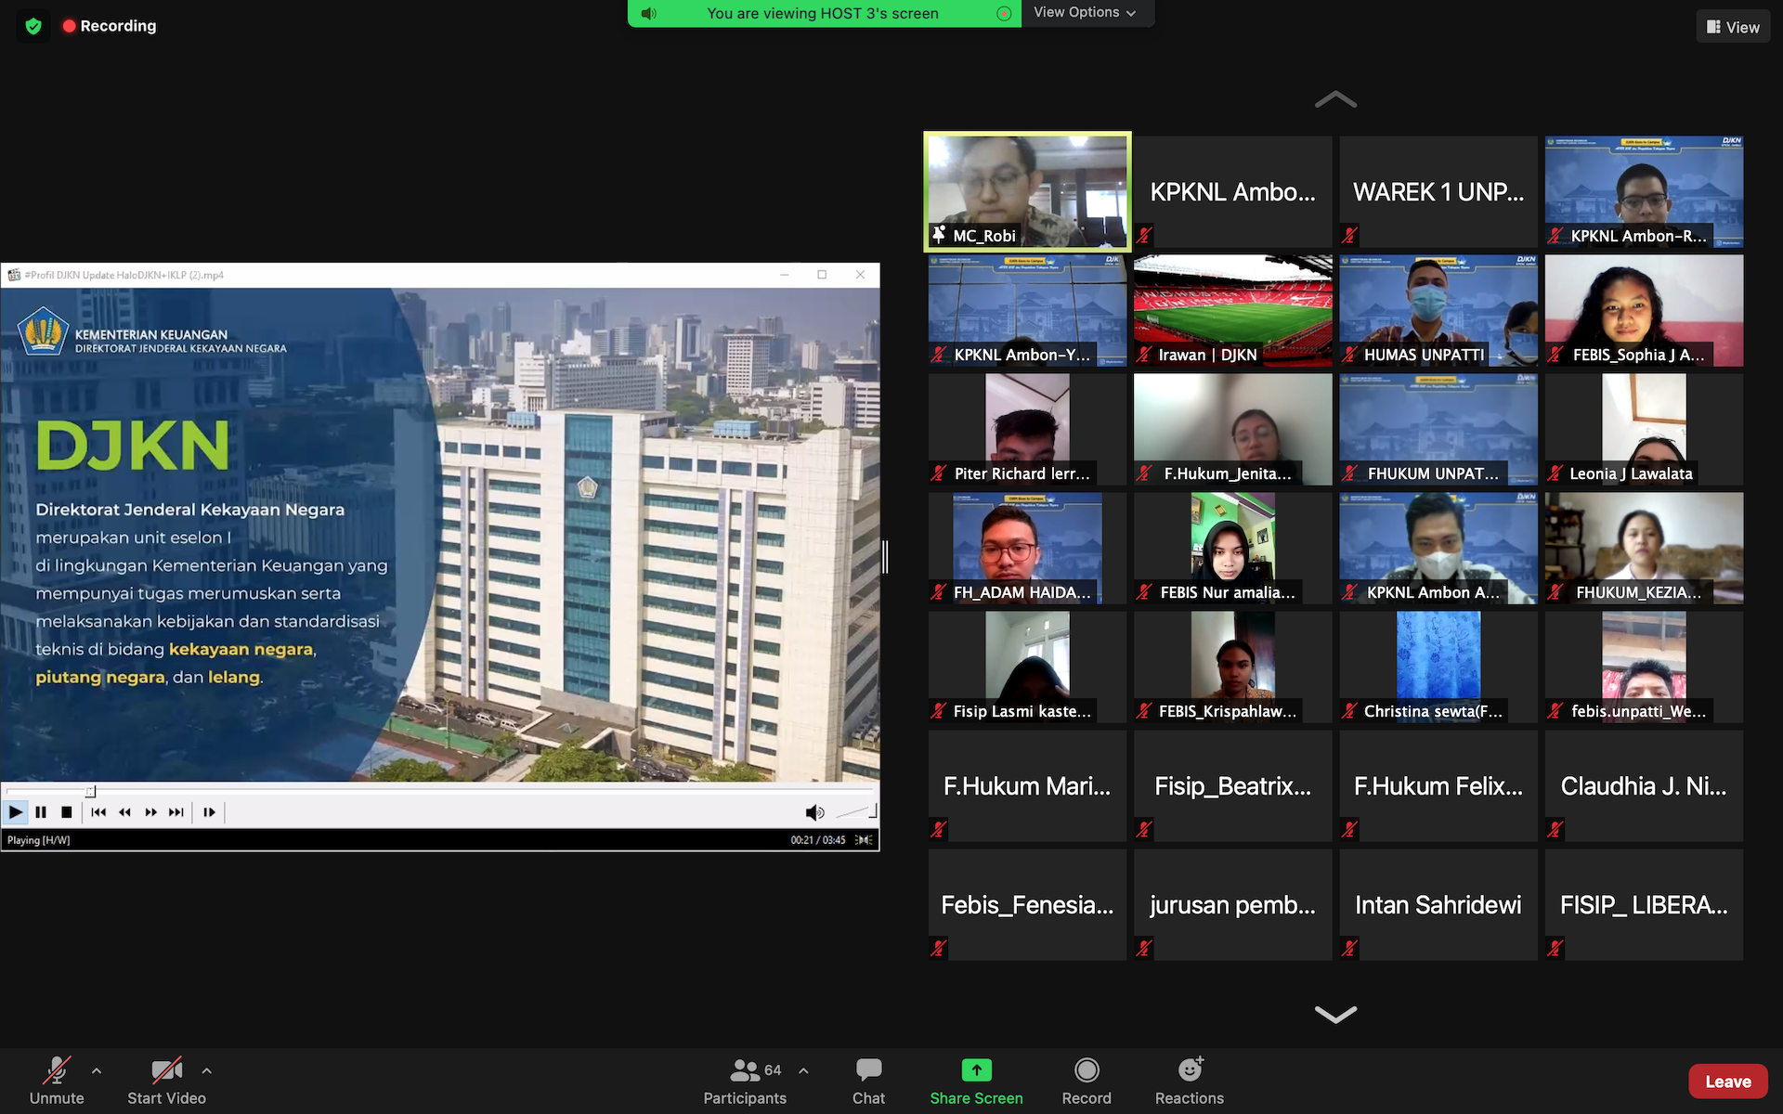Click the red Leave button

point(1727,1082)
